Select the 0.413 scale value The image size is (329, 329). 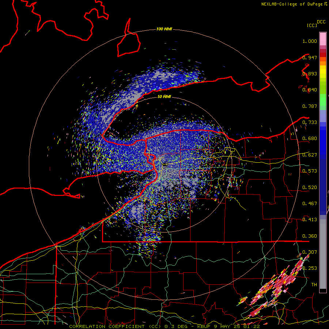tap(310, 220)
